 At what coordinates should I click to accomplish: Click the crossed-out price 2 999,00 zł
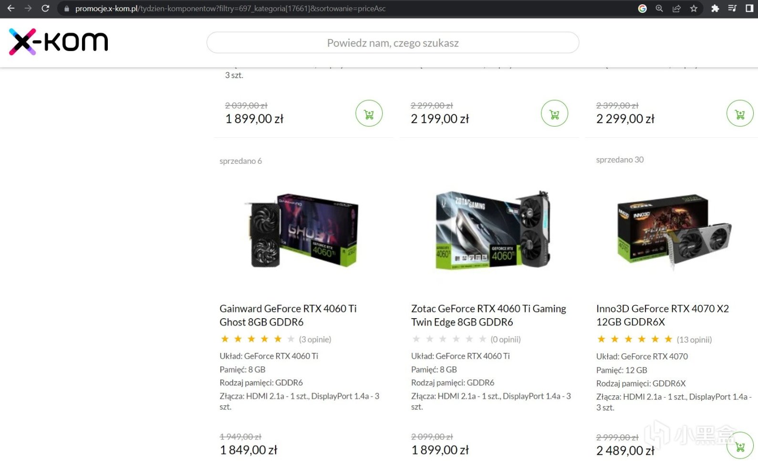[x=617, y=437]
